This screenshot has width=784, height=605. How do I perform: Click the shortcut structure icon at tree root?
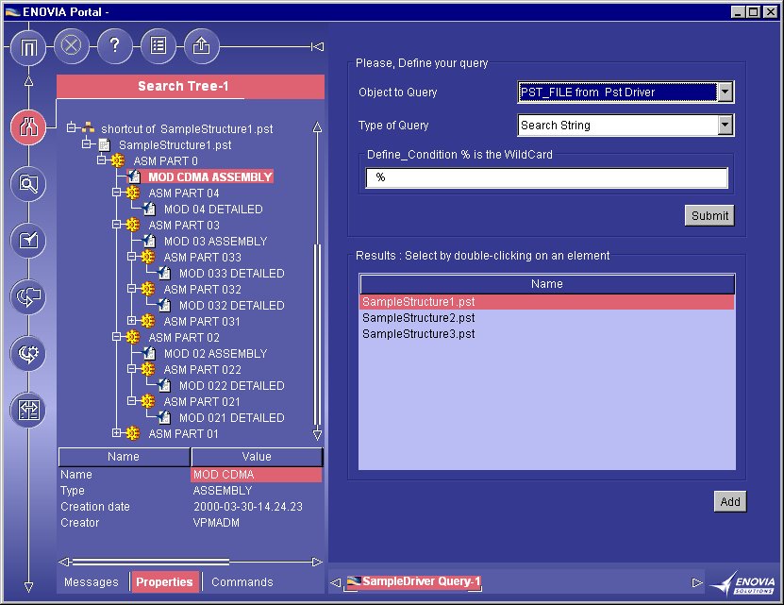click(x=89, y=127)
